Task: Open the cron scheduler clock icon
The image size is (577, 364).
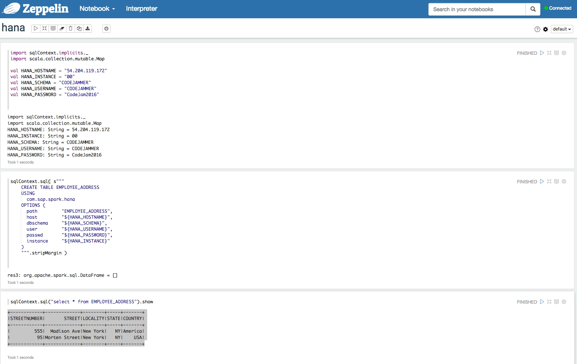Action: coord(106,29)
